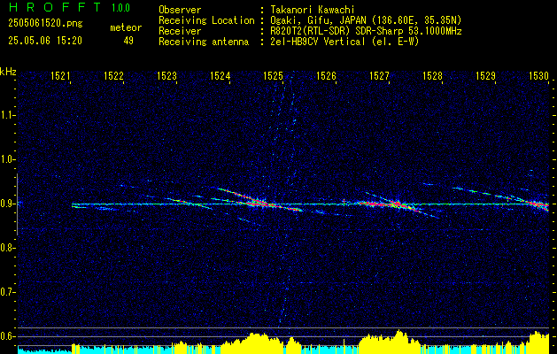Click the strong meteor echo near 1527
Image resolution: width=557 pixels, height=354 pixels.
pos(394,204)
